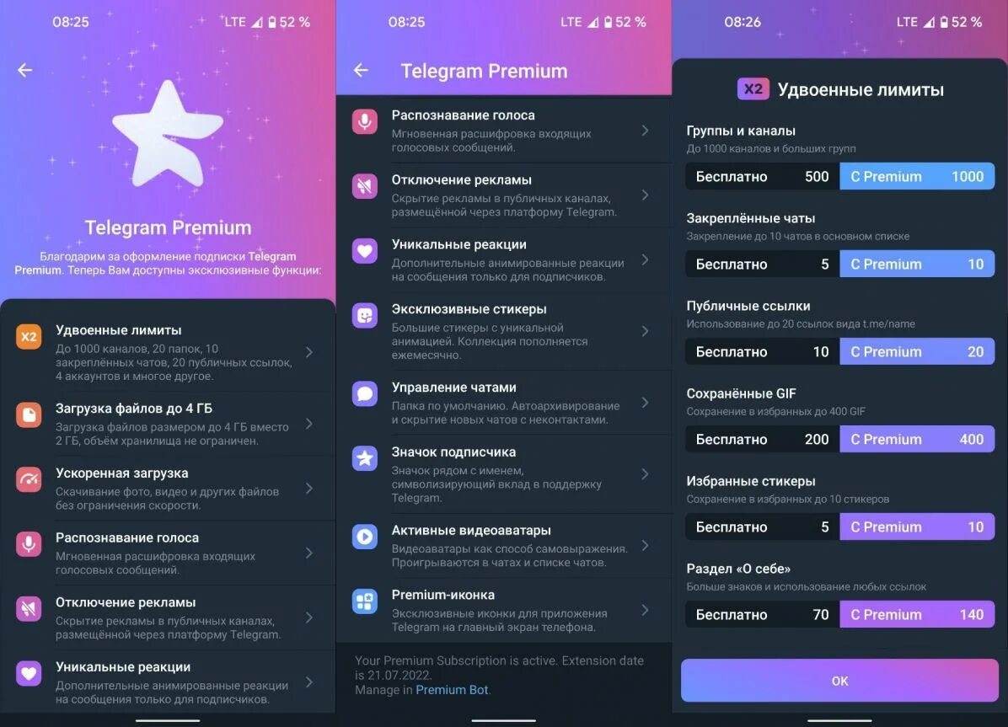This screenshot has height=727, width=1008.
Task: Tap the Бесплатно 200 saved GIF bar
Action: tap(763, 440)
